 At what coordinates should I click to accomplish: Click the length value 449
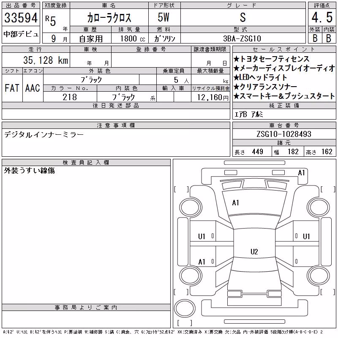pyautogui.click(x=257, y=152)
